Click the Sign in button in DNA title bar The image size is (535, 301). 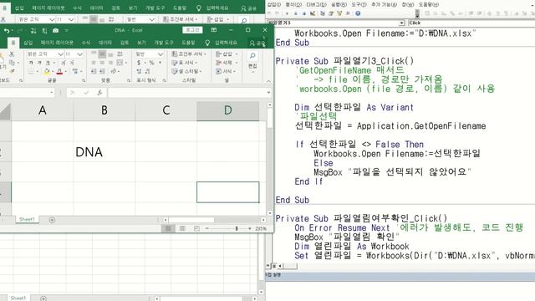coord(192,30)
